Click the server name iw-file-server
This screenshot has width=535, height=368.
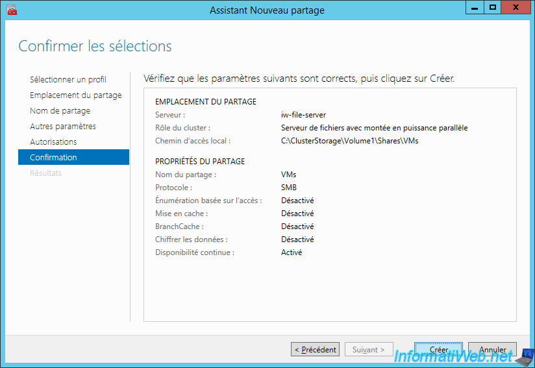(303, 115)
